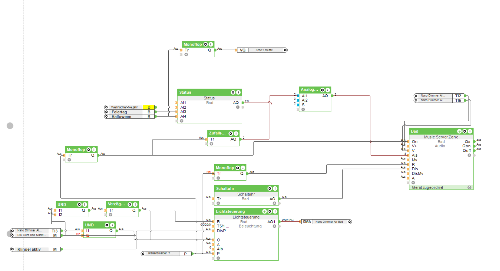The image size is (500, 271).
Task: Open gear of Monoflop wired to Zone 2 shuffle
Action: pyautogui.click(x=205, y=44)
